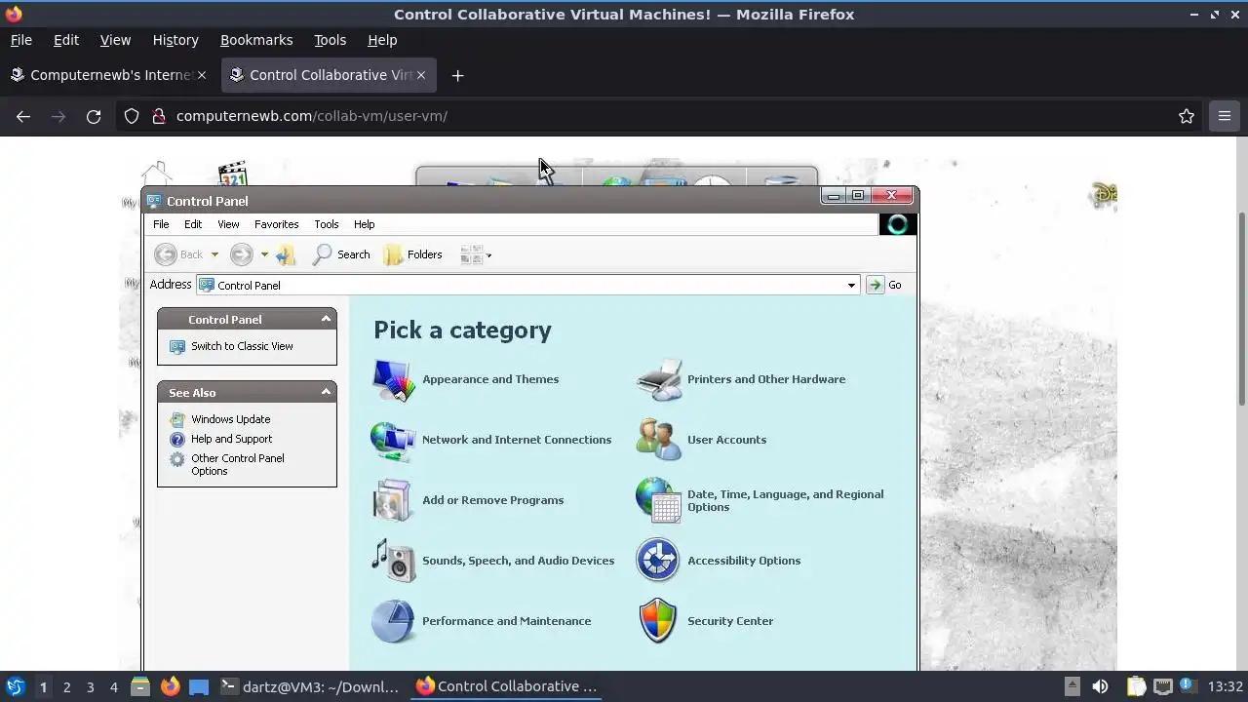Click the Up folder icon in Control Panel toolbar
1248x702 pixels.
pyautogui.click(x=286, y=254)
